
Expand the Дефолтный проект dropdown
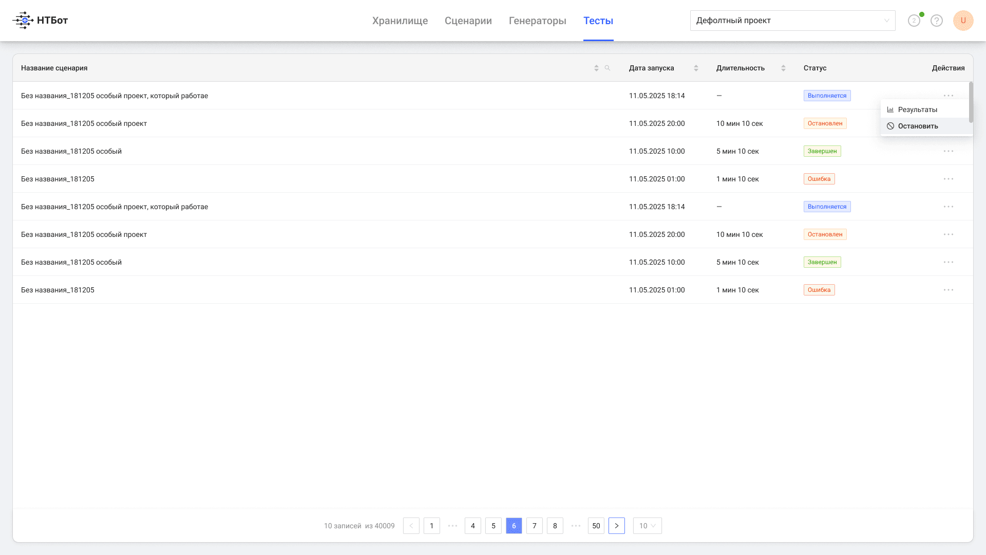(x=792, y=21)
